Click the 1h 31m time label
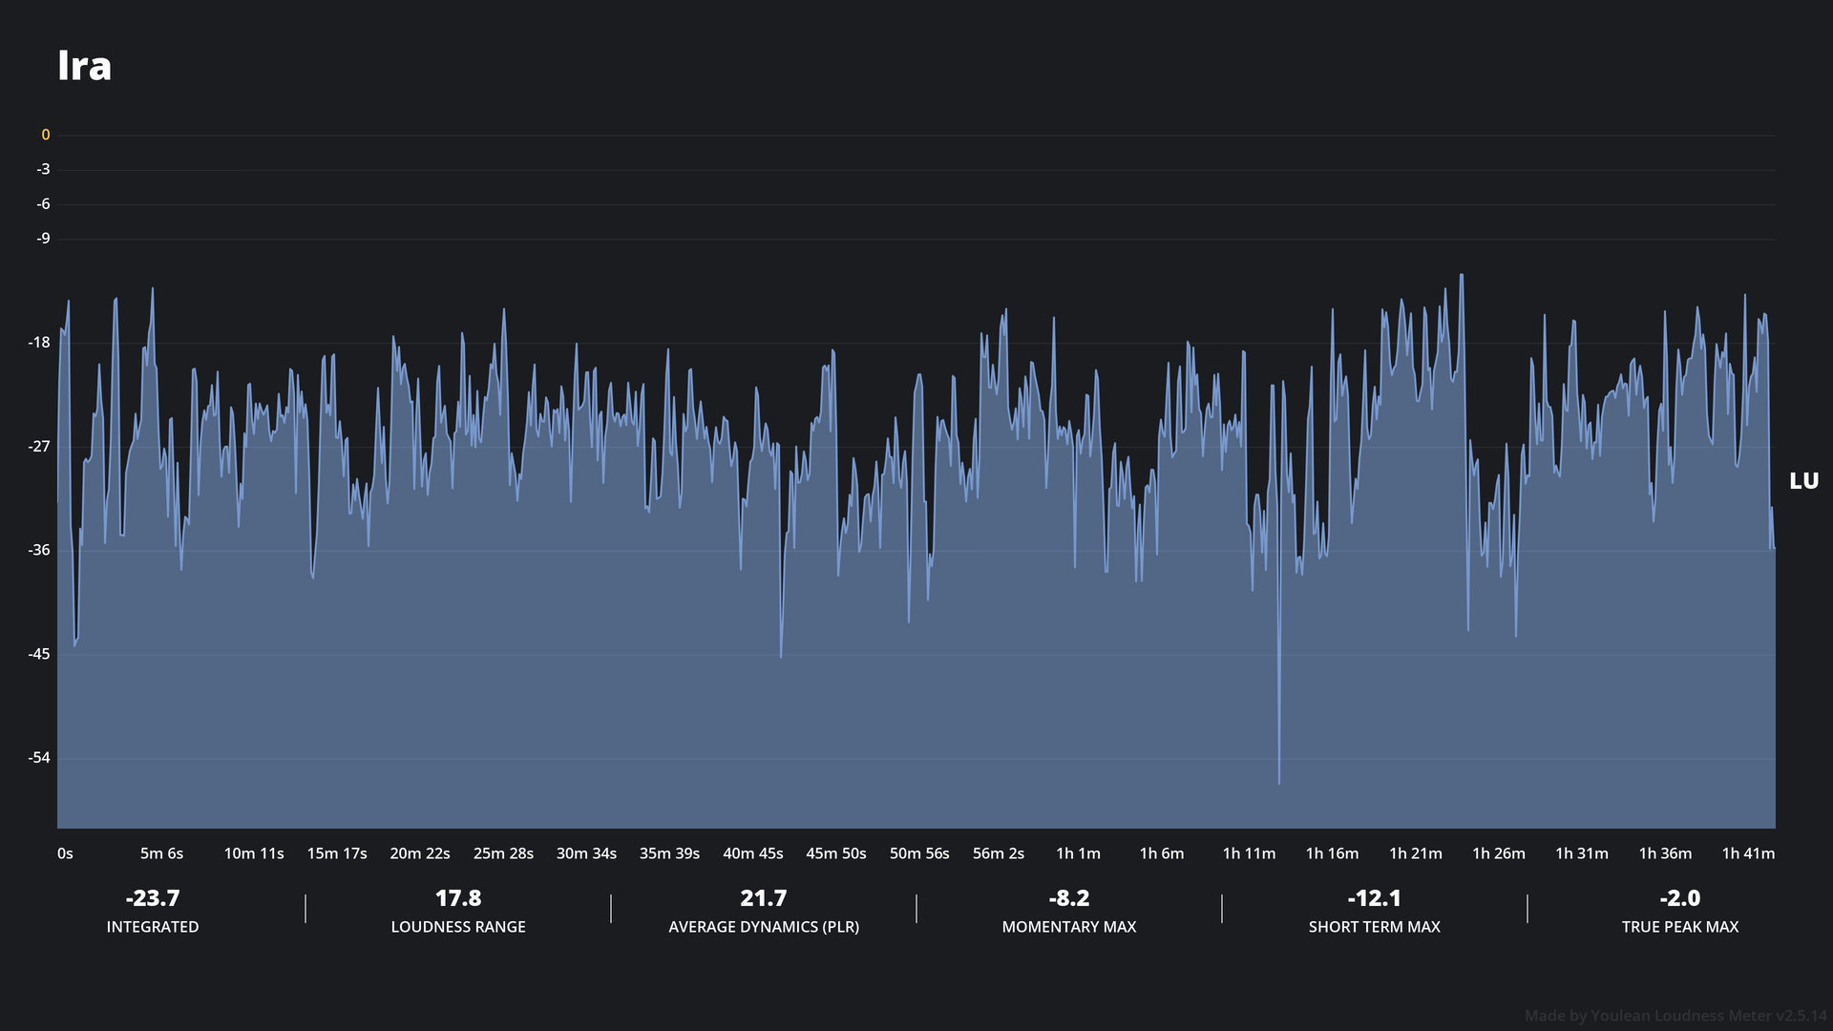Viewport: 1833px width, 1031px height. point(1582,853)
